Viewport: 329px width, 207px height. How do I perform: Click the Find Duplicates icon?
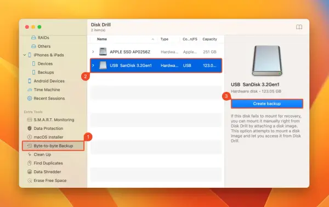[x=30, y=163]
